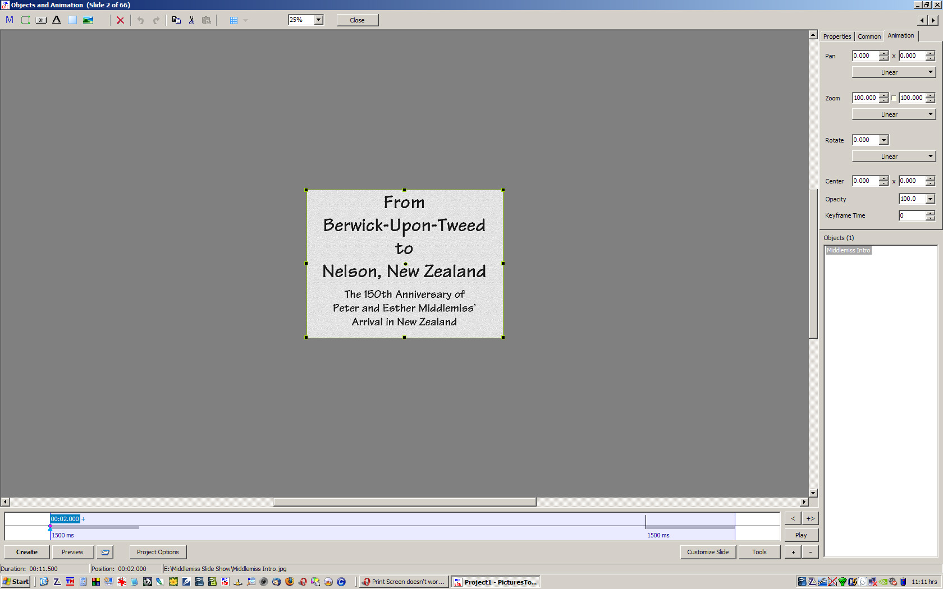This screenshot has width=943, height=589.
Task: Expand the 25% zoom level dropdown
Action: [318, 20]
